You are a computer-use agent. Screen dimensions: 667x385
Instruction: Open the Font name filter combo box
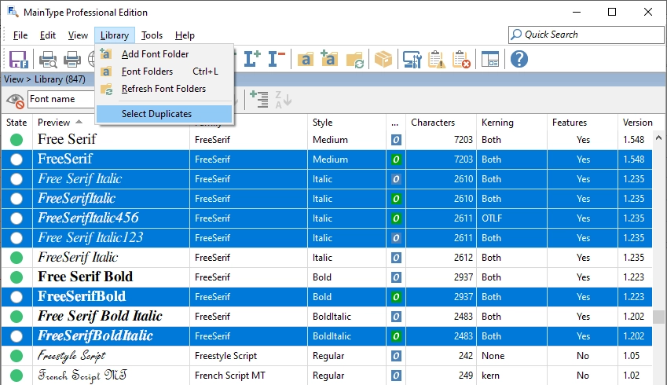[x=59, y=99]
